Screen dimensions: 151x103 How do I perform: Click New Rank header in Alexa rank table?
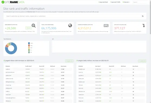click(x=64, y=66)
